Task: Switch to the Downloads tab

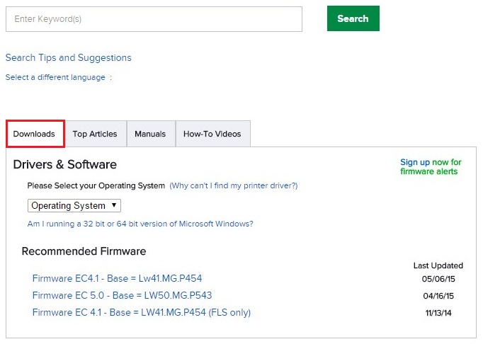Action: [35, 134]
